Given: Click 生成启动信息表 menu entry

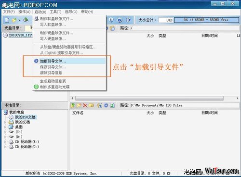Looking at the screenshot, I should pyautogui.click(x=69, y=81).
